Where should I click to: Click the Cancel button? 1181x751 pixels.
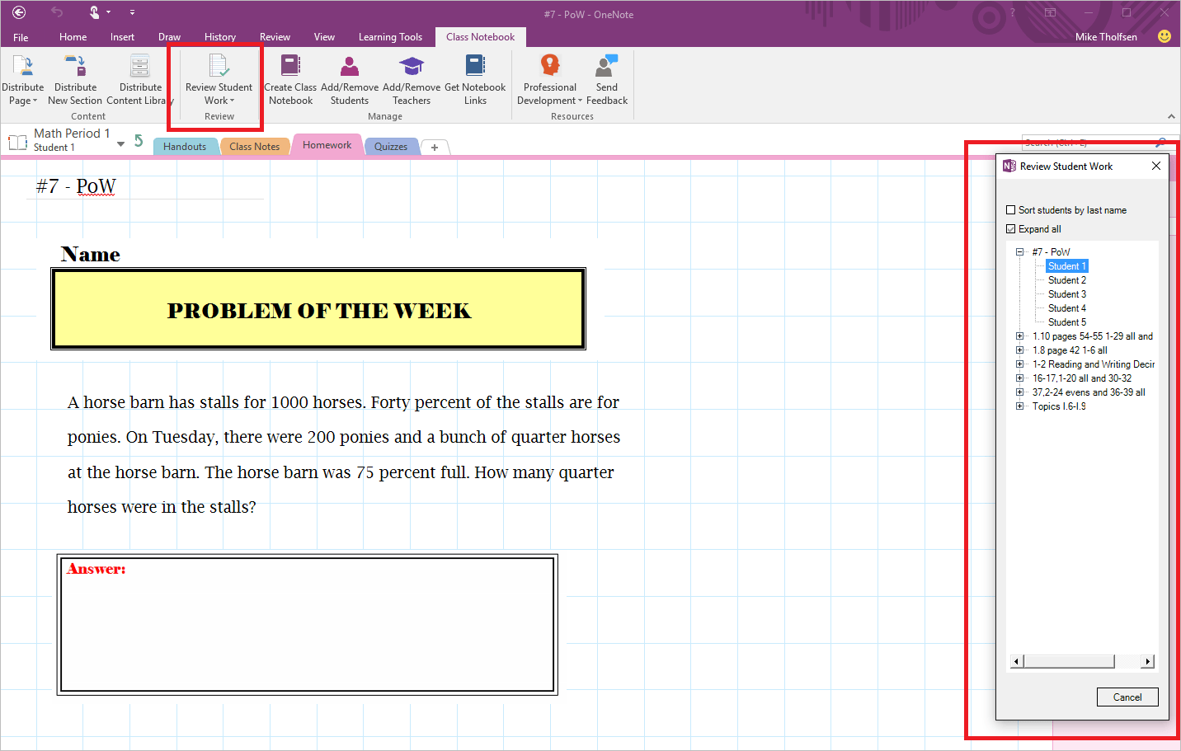(x=1127, y=697)
